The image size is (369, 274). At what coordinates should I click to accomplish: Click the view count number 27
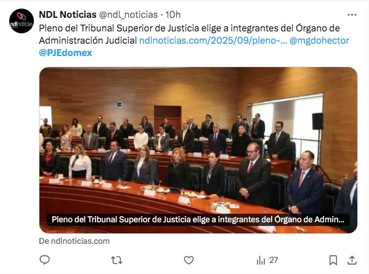click(x=274, y=260)
